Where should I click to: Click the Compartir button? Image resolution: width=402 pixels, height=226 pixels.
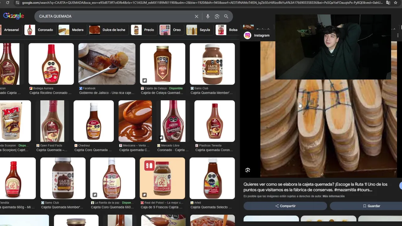pyautogui.click(x=285, y=206)
